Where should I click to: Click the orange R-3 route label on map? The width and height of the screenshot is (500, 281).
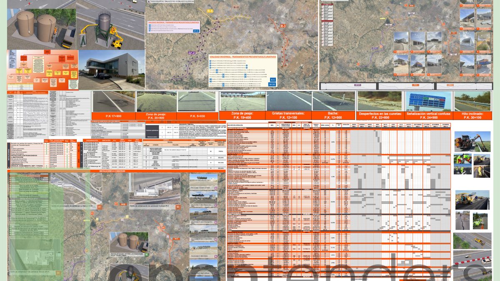click(283, 26)
